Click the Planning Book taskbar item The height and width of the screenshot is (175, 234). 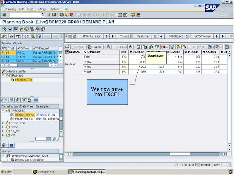click(88, 172)
